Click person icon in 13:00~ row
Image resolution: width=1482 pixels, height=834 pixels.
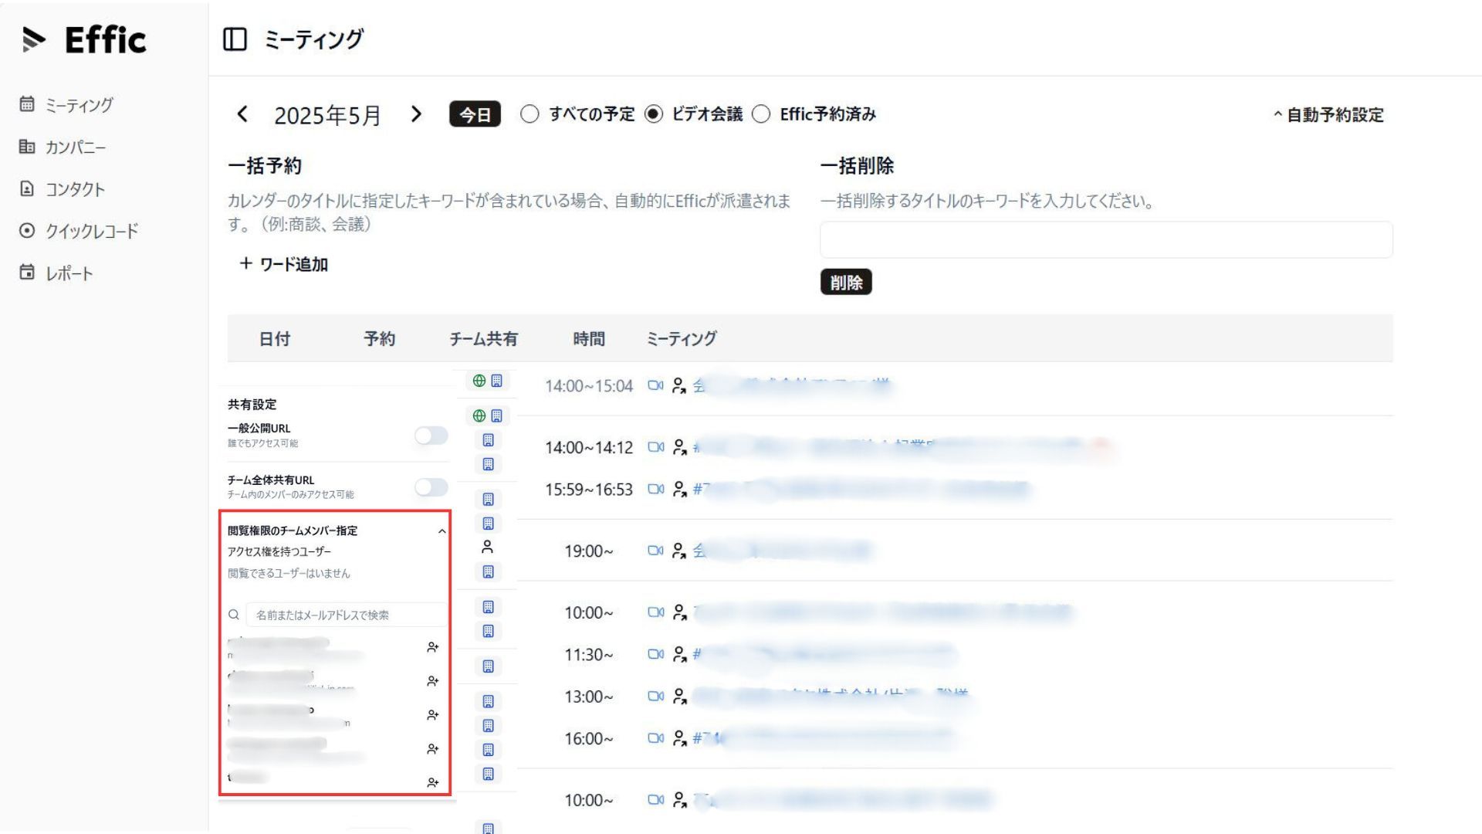(679, 697)
